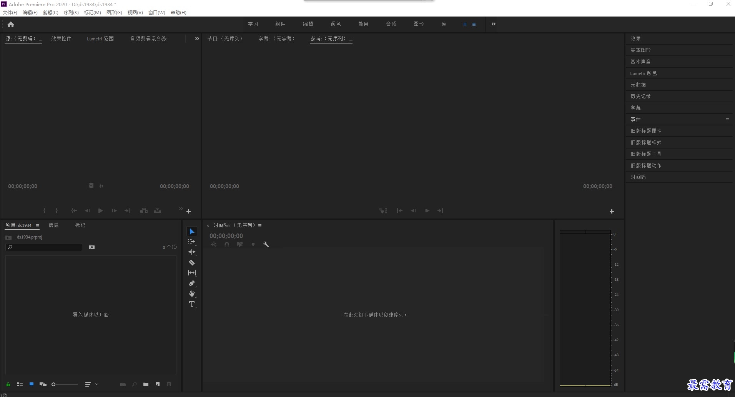
Task: Click Go to Out in Source monitor
Action: tap(127, 211)
